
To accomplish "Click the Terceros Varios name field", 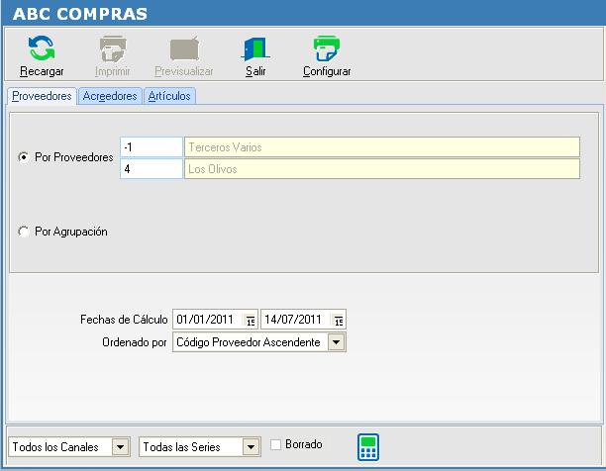I will click(382, 147).
